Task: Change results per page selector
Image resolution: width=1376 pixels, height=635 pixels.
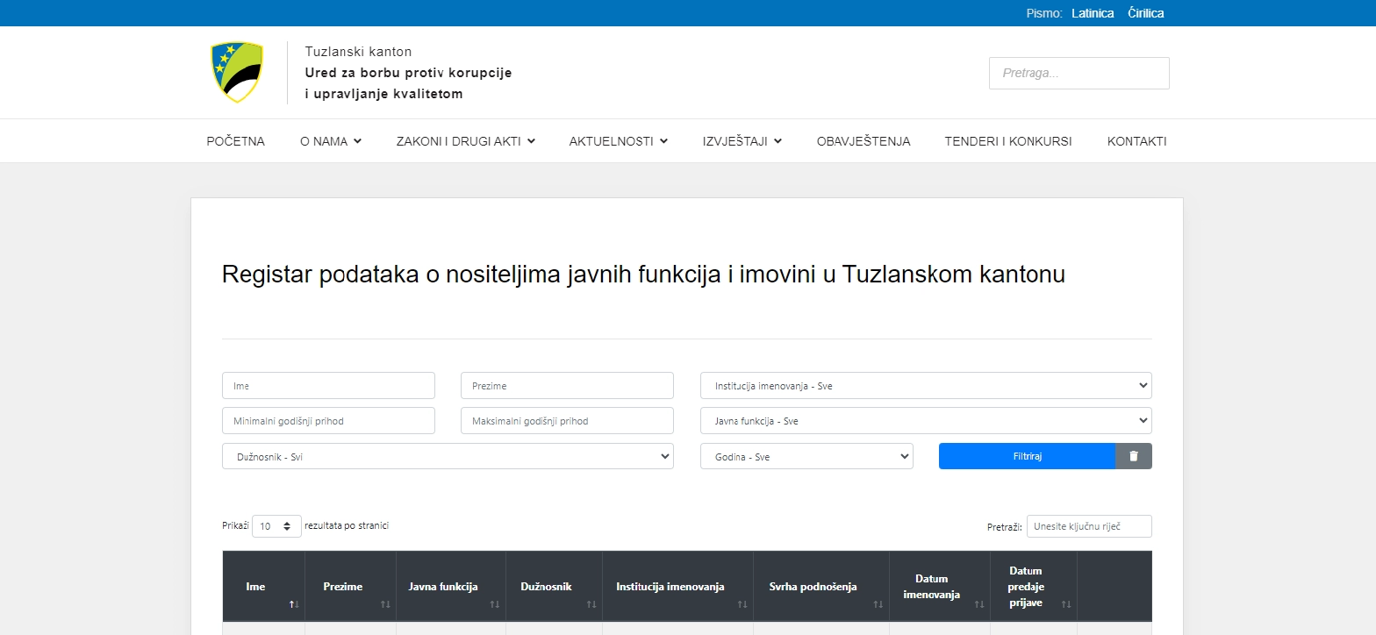Action: (276, 526)
